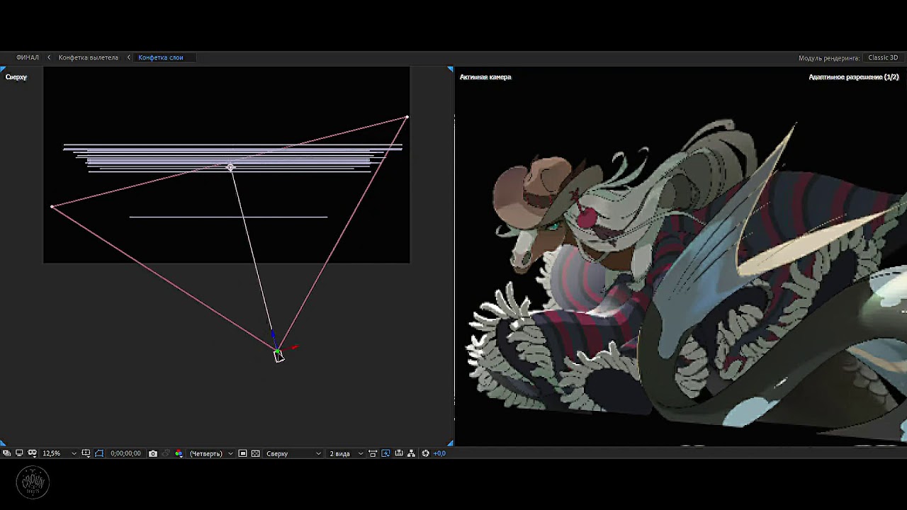Switch to the Конфетка вылетела composition tab
Viewport: 907px width, 510px height.
coord(88,57)
